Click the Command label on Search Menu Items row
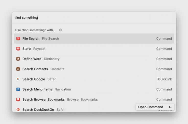The height and width of the screenshot is (124, 188). coord(164,89)
